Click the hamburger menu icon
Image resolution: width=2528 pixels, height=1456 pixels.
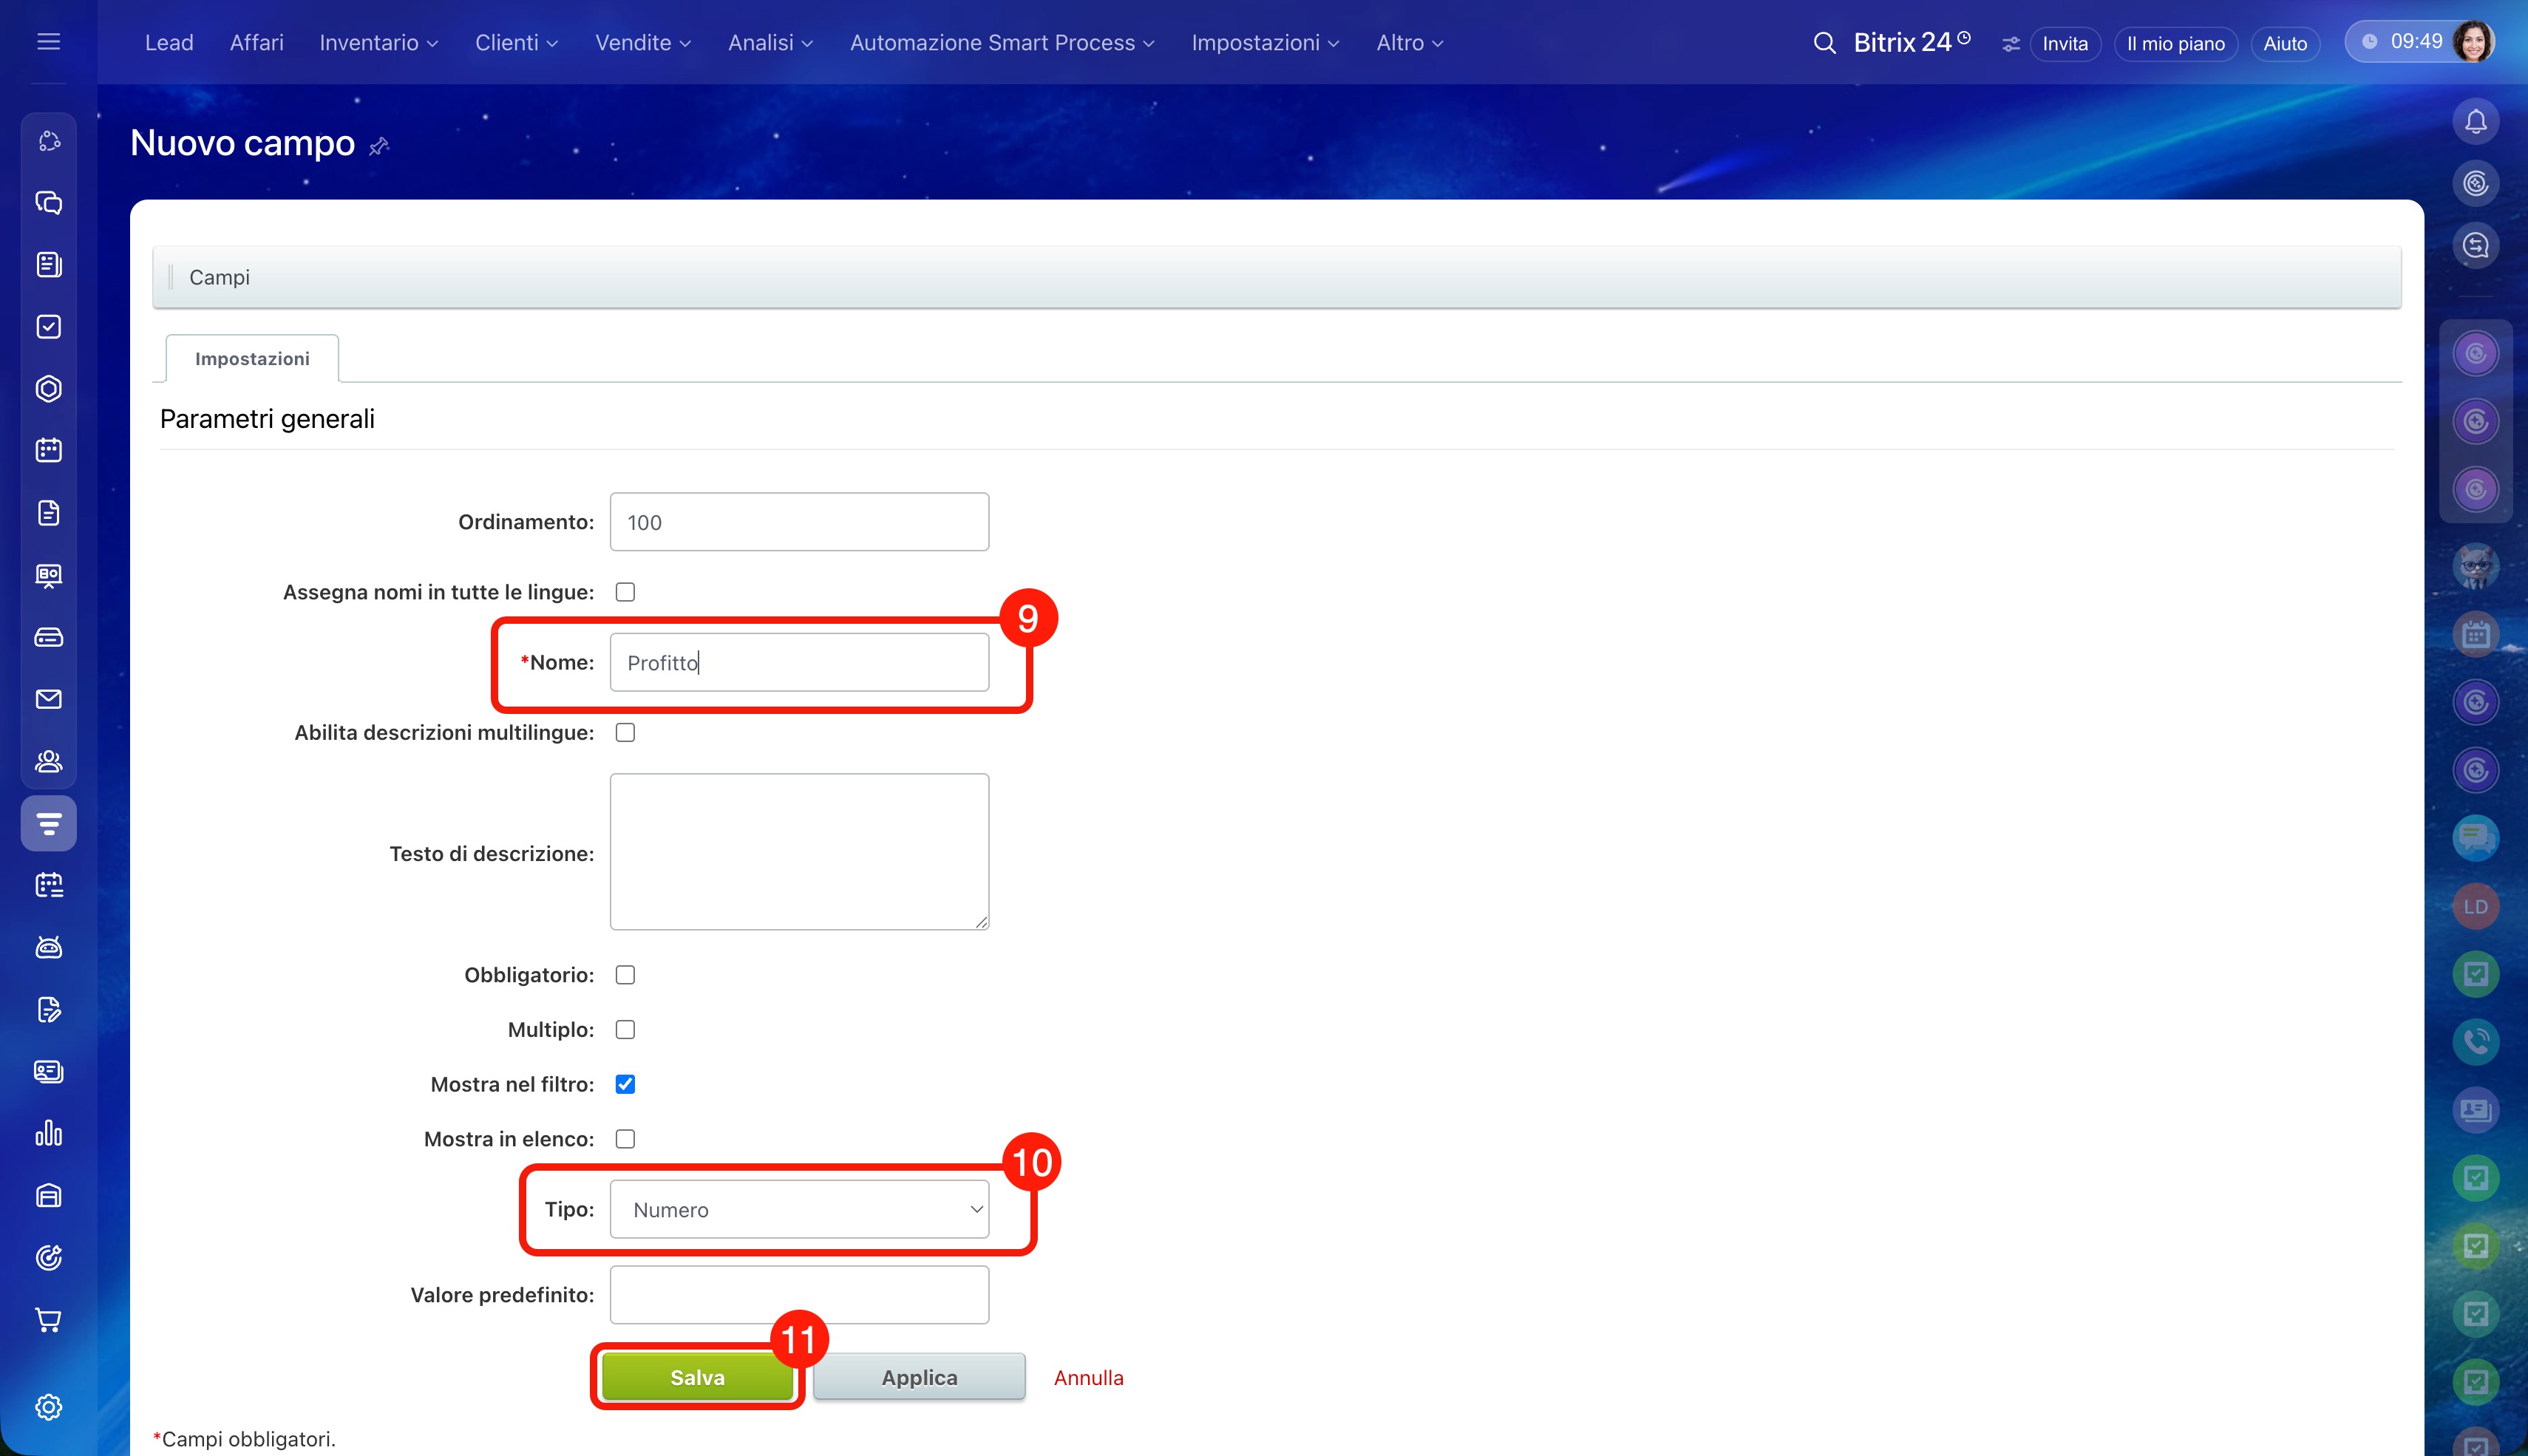coord(48,42)
